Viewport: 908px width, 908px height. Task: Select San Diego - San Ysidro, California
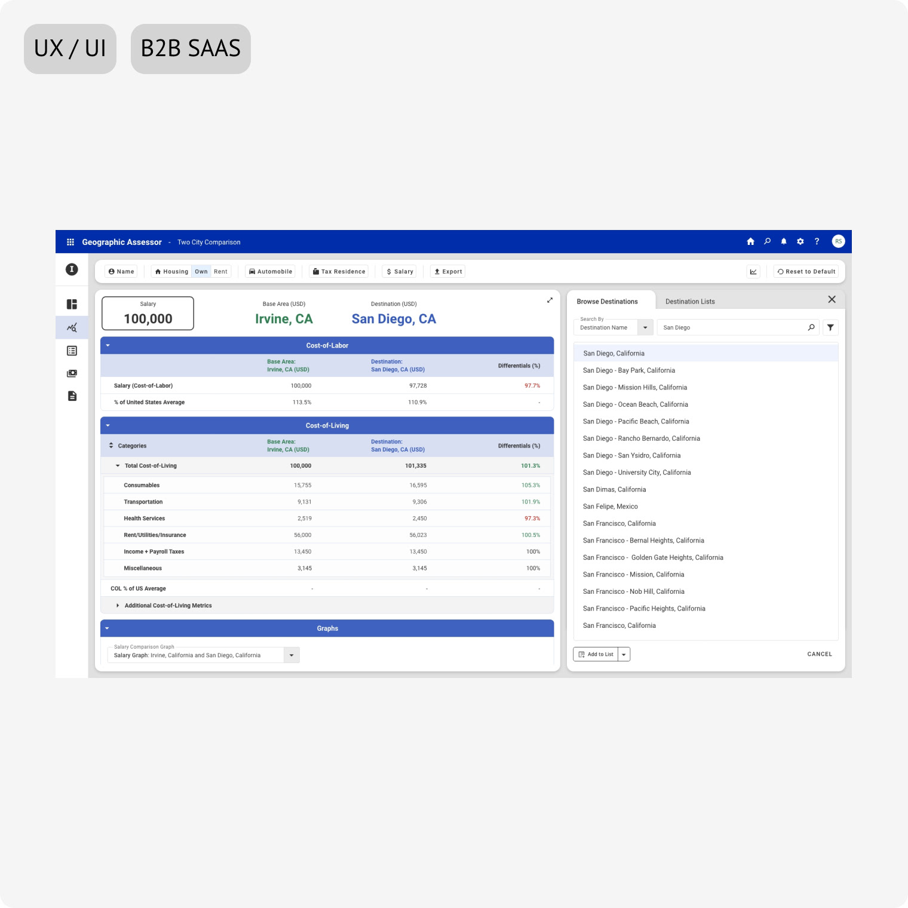pos(706,456)
